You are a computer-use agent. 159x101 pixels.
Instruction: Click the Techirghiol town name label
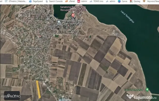(33, 48)
